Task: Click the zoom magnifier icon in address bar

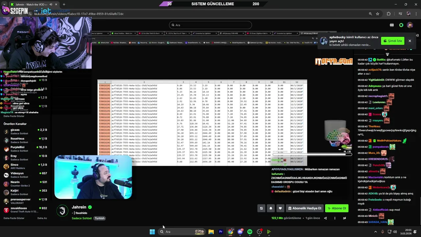Action: click(370, 14)
